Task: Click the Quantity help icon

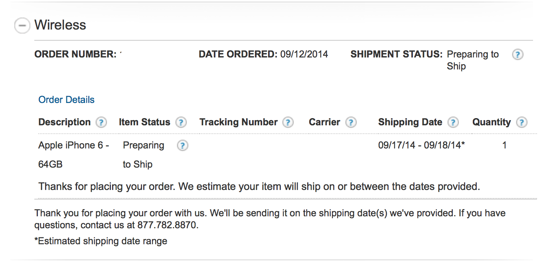Action: pos(521,122)
